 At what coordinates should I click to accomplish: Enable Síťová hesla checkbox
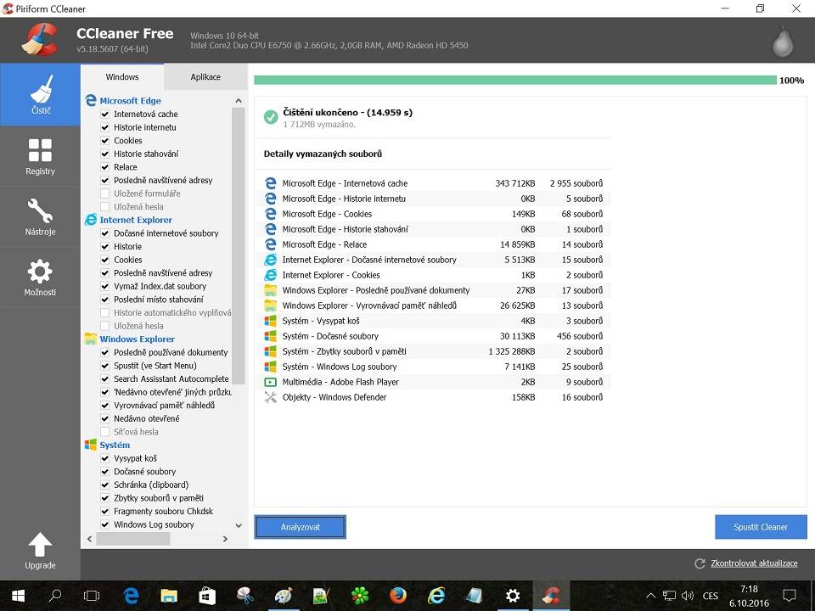pos(105,432)
